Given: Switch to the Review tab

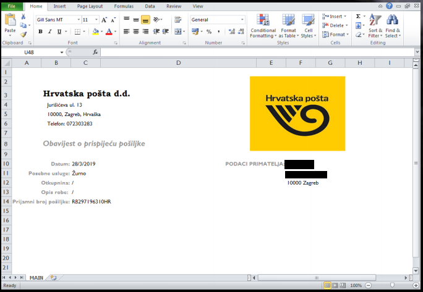Looking at the screenshot, I should (174, 6).
